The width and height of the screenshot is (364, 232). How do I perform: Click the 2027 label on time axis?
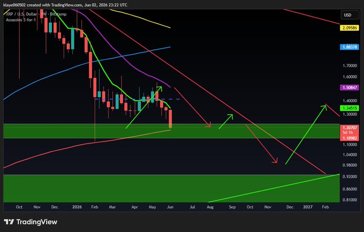[308, 207]
